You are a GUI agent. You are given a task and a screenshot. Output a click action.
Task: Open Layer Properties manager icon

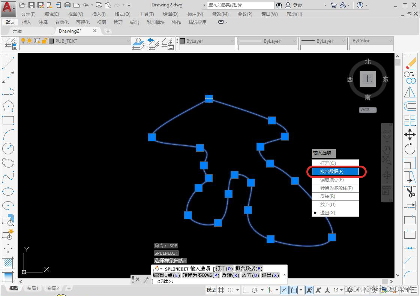pyautogui.click(x=10, y=43)
